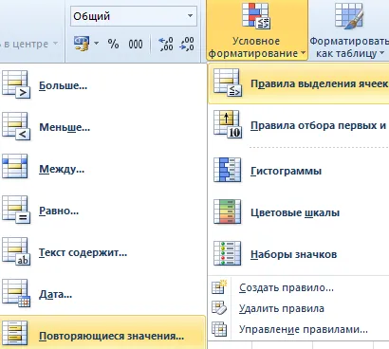The height and width of the screenshot is (349, 389).
Task: Click the conditional formatting ribbon icon
Action: pyautogui.click(x=256, y=16)
